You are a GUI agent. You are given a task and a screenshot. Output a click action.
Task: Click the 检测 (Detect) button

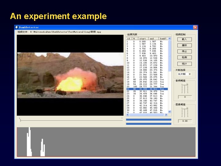[184, 57]
